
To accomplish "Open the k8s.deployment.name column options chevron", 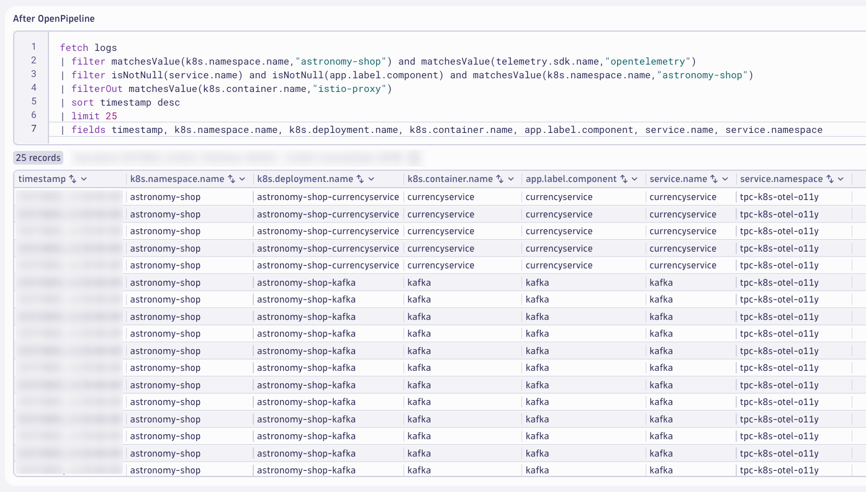I will pos(372,179).
